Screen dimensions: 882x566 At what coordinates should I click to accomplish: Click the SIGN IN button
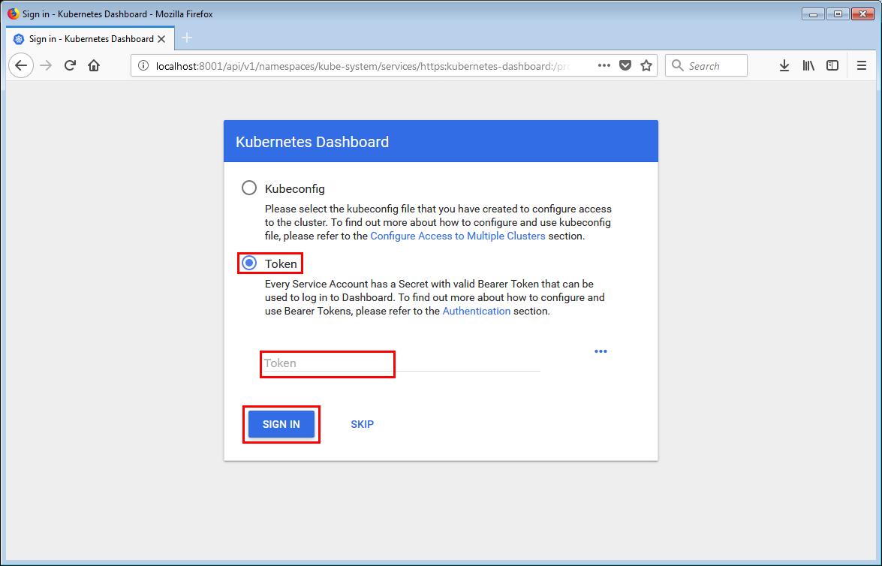click(x=281, y=424)
